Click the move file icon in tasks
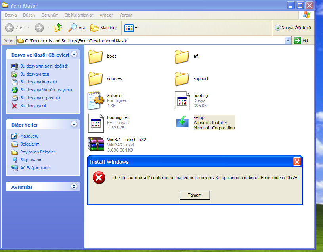Screen dimensions: 323x252 click(15, 74)
